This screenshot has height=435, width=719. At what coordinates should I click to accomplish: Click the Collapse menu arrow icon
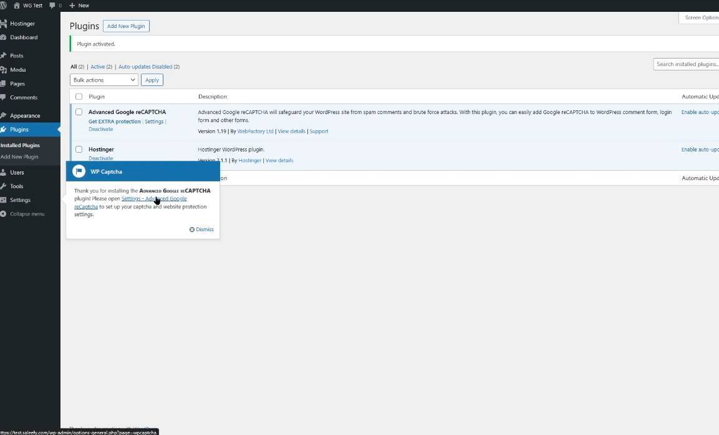4,214
